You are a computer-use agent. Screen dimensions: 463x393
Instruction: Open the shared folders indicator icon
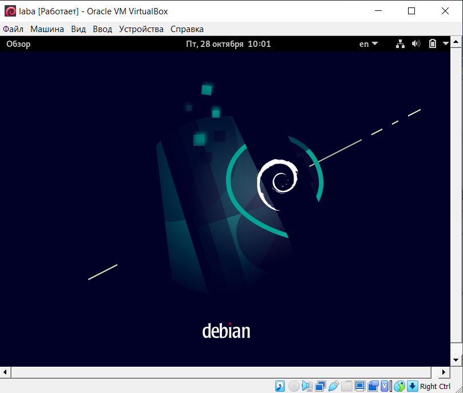347,386
